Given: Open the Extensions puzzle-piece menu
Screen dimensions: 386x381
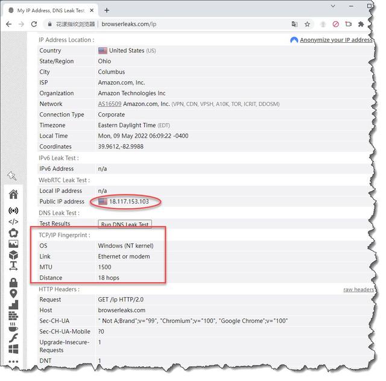Looking at the screenshot, I should pyautogui.click(x=361, y=24).
